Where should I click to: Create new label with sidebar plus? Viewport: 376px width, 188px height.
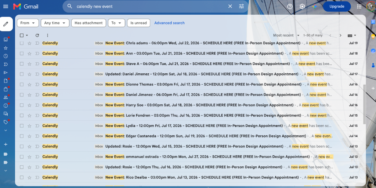click(6, 144)
